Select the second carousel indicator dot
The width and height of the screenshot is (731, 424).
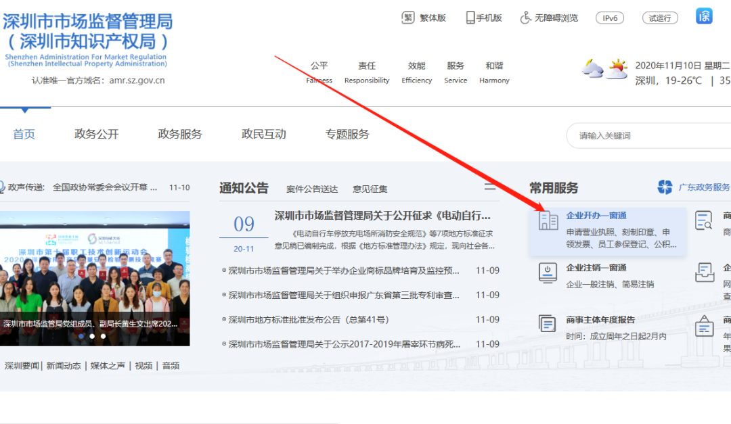[92, 336]
